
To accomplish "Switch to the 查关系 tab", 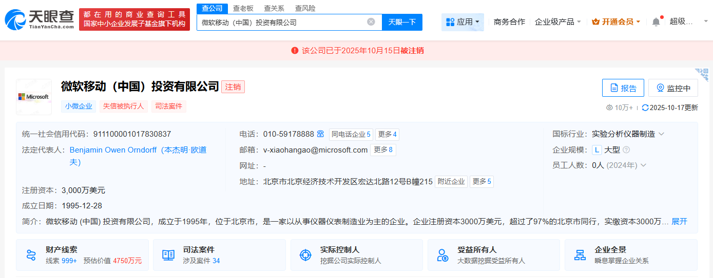I will point(274,8).
